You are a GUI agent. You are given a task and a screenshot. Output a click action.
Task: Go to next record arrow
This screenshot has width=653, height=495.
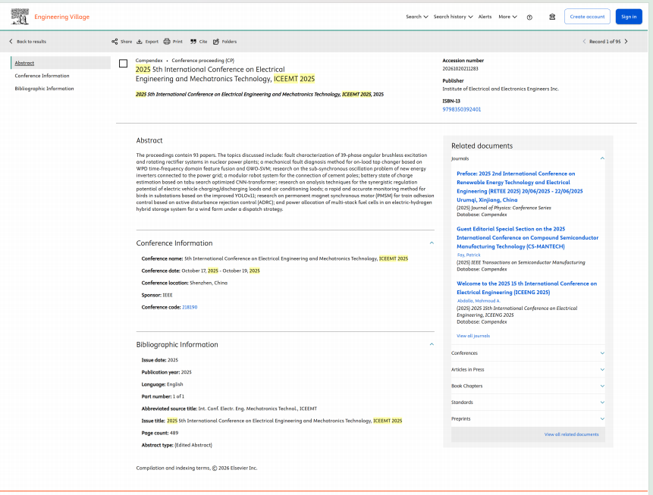626,42
